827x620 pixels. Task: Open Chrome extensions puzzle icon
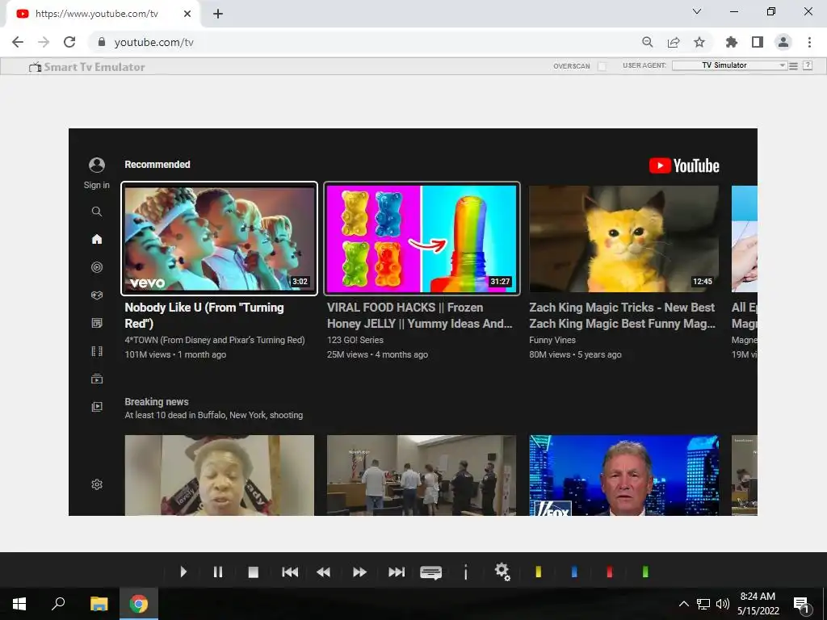(x=732, y=42)
